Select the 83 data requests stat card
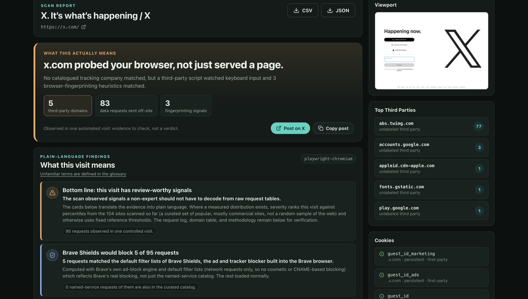528x299 pixels. [126, 106]
